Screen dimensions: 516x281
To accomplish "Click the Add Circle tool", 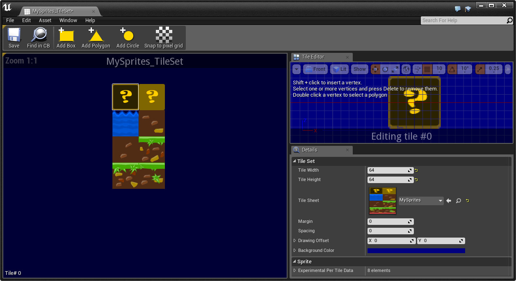I will click(x=128, y=38).
